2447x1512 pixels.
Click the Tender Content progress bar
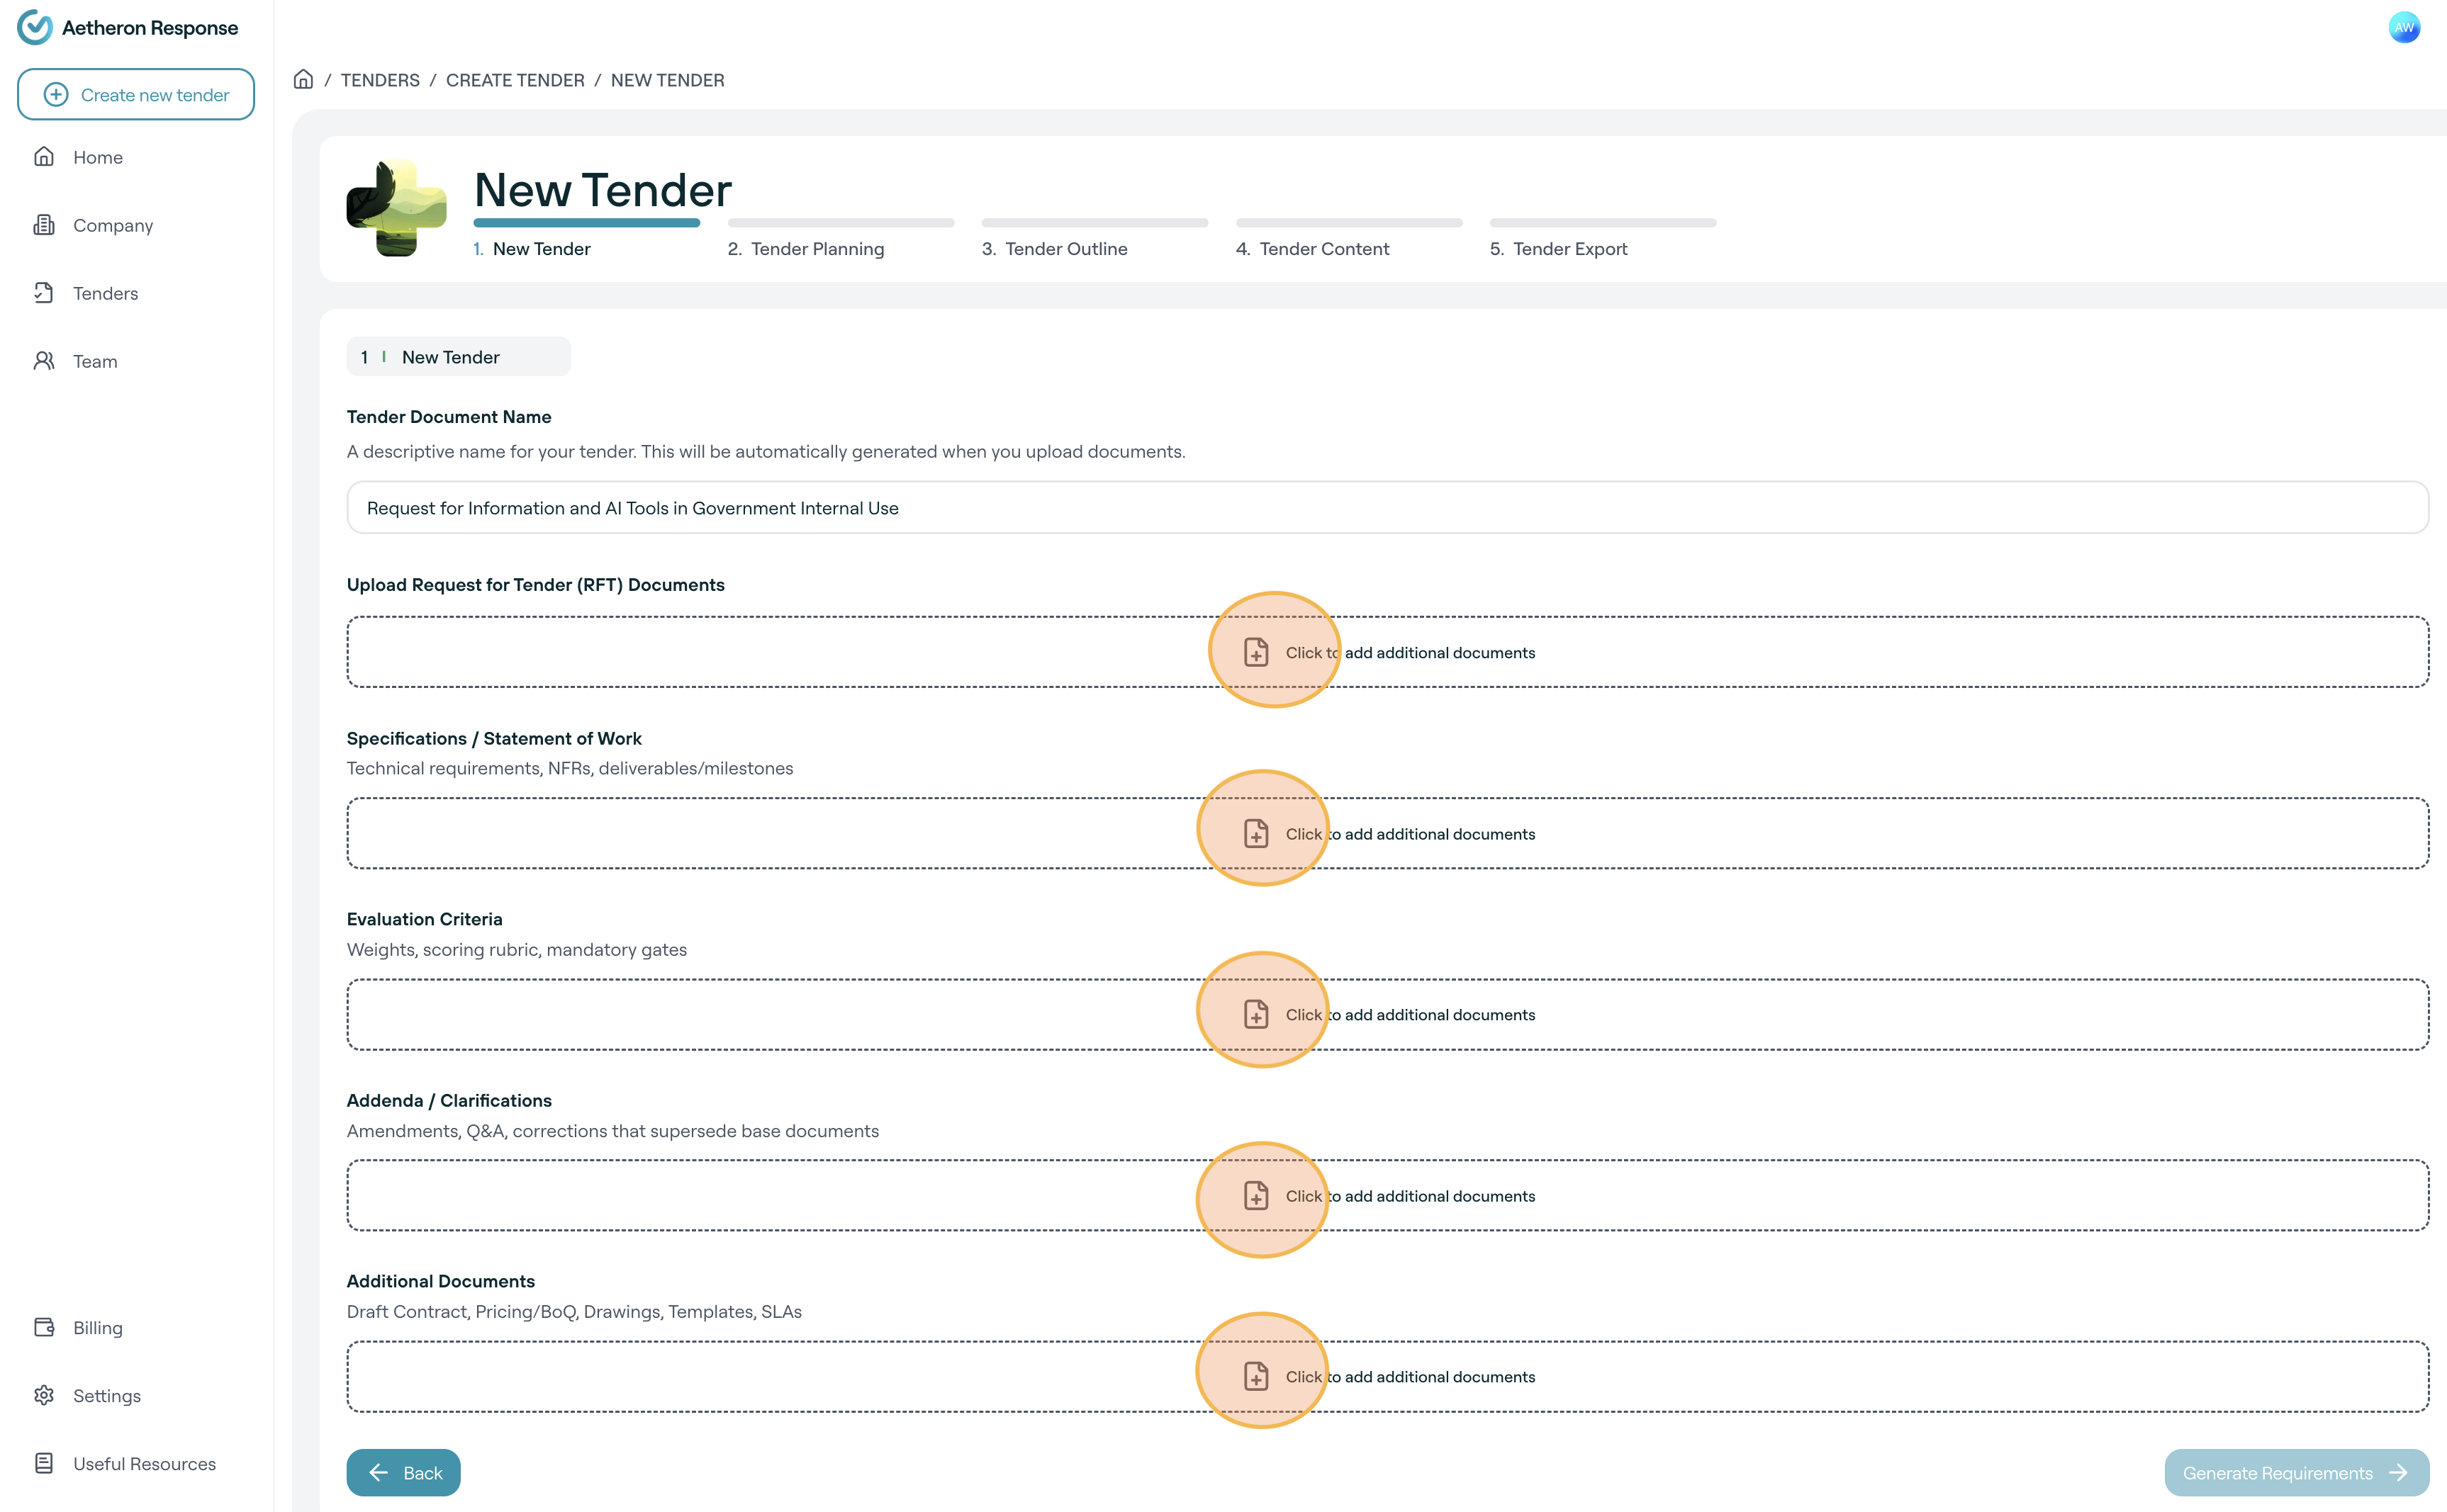click(x=1348, y=223)
